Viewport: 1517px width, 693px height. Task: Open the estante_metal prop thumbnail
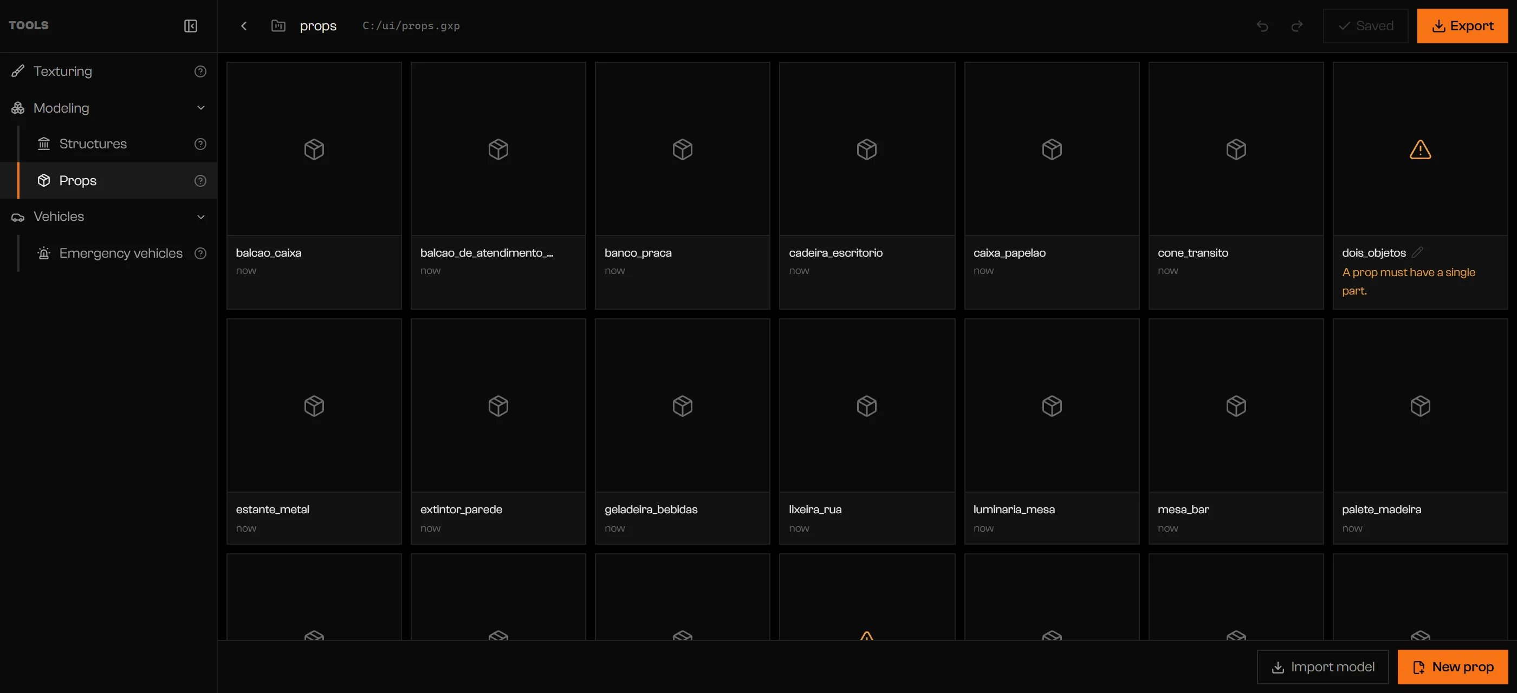point(314,406)
